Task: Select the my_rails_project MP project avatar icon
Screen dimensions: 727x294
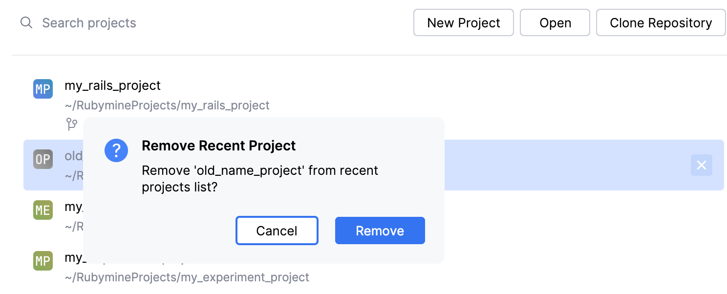Action: (x=43, y=89)
